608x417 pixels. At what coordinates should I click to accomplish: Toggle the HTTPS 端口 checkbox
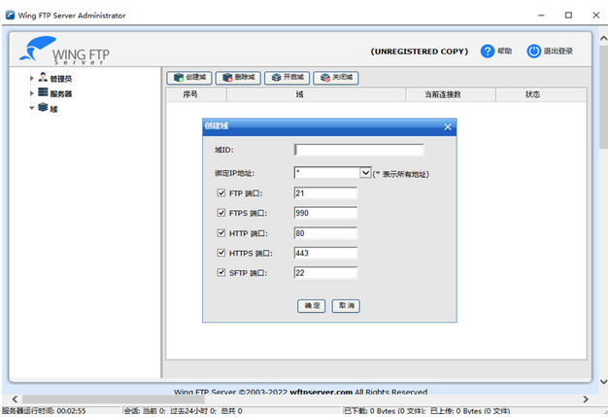tap(221, 253)
